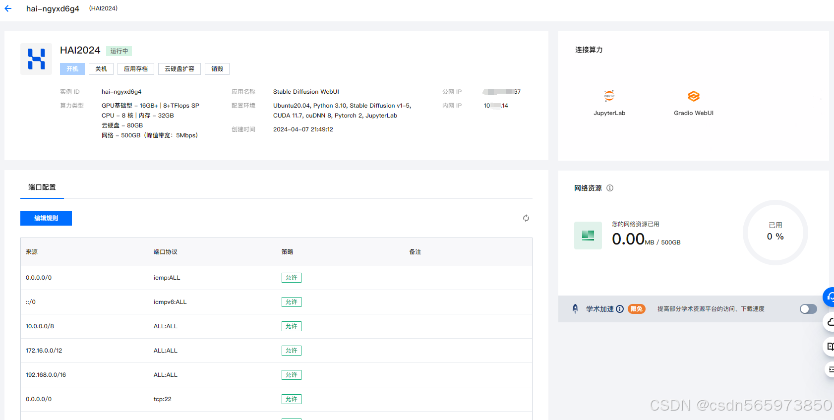Click the 连接算力 heading

pos(589,50)
